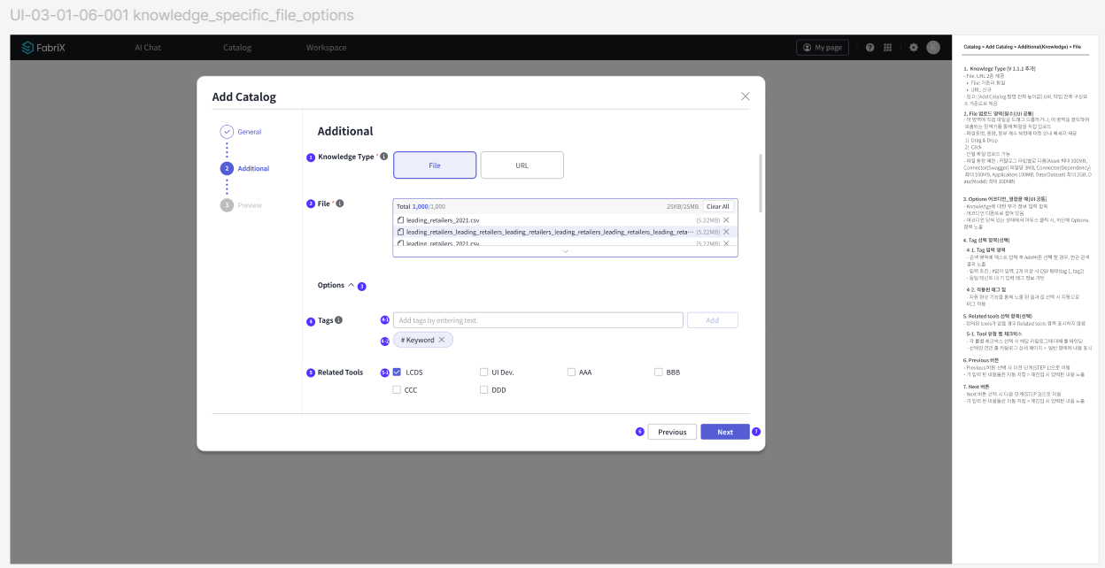This screenshot has height=568, width=1105.
Task: Open settings gear in top bar
Action: pyautogui.click(x=914, y=48)
